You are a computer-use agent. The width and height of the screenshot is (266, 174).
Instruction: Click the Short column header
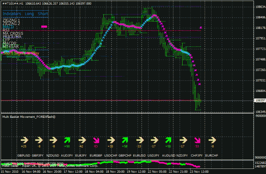click(x=43, y=14)
